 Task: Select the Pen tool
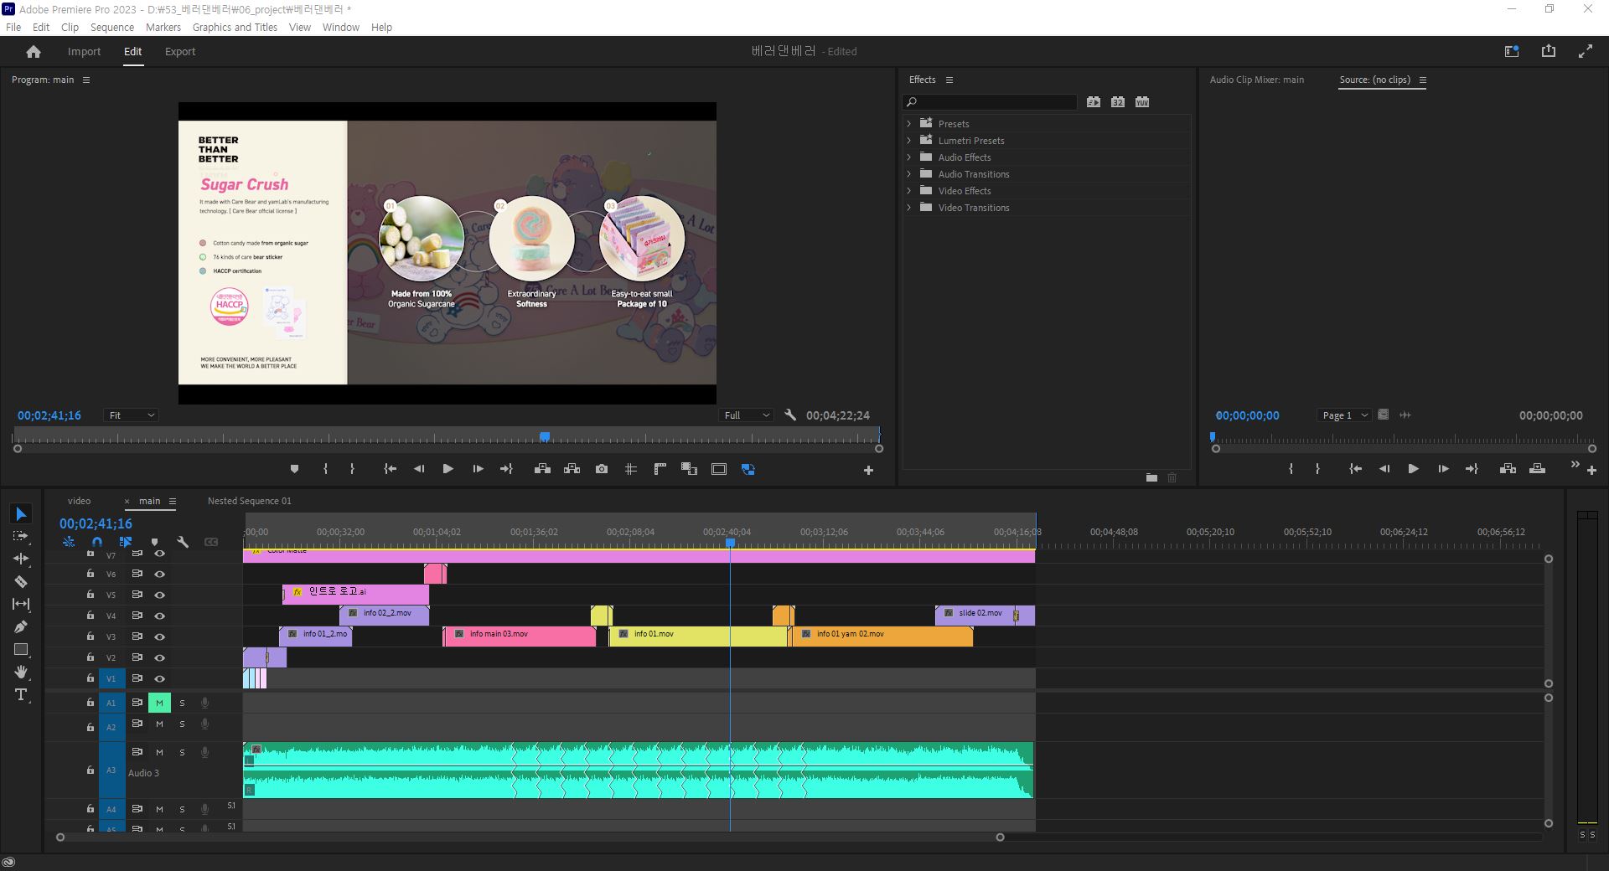(21, 626)
